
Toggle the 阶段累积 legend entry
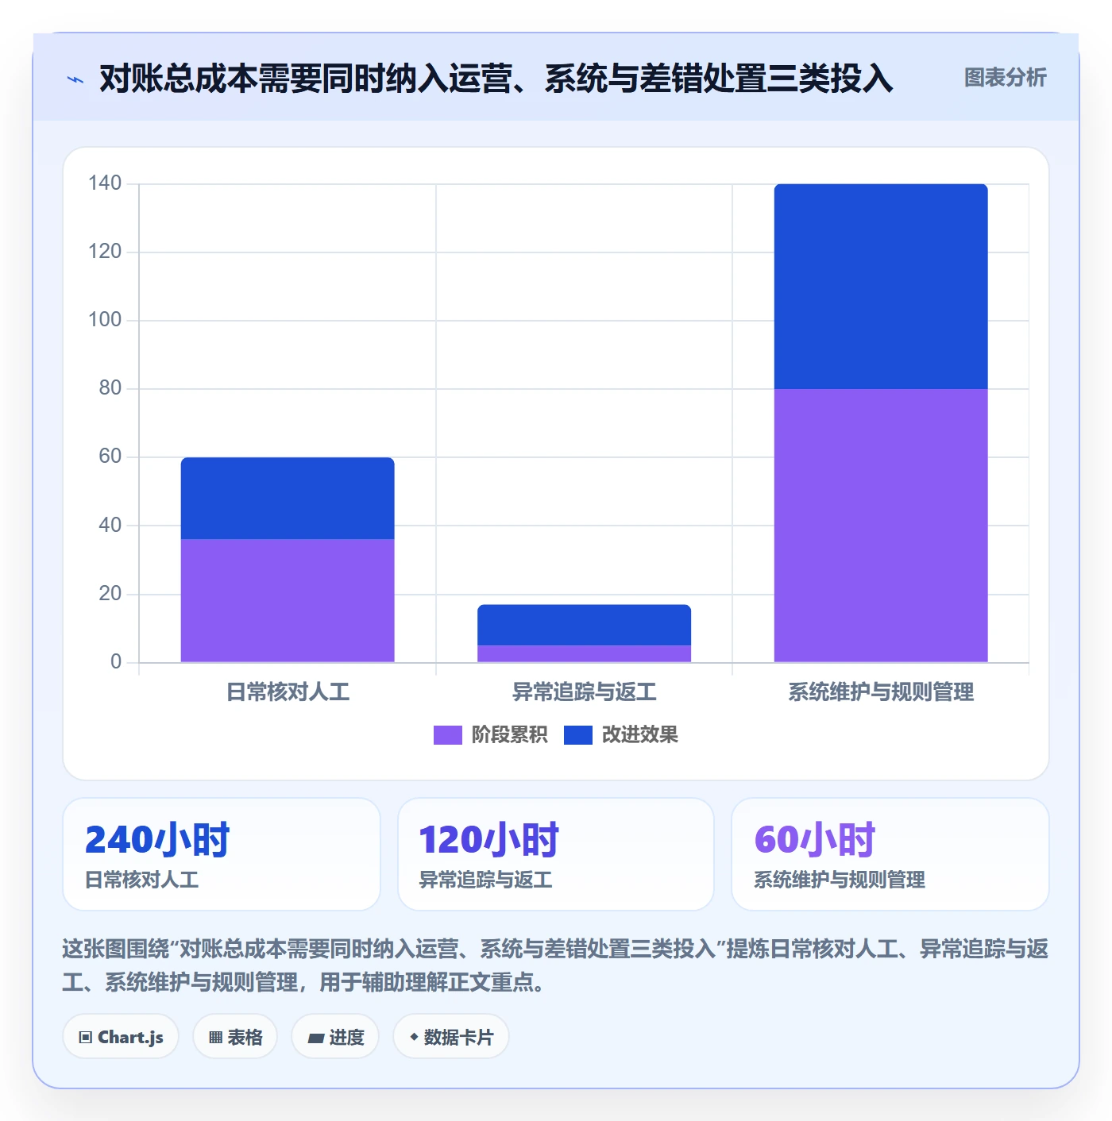490,735
